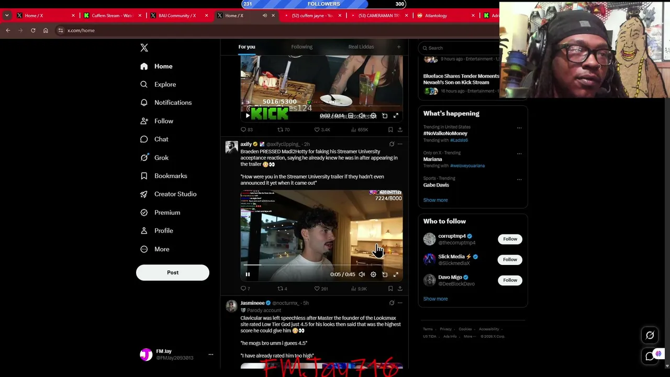
Task: Open the floating messages button at bottom right
Action: pyautogui.click(x=650, y=356)
